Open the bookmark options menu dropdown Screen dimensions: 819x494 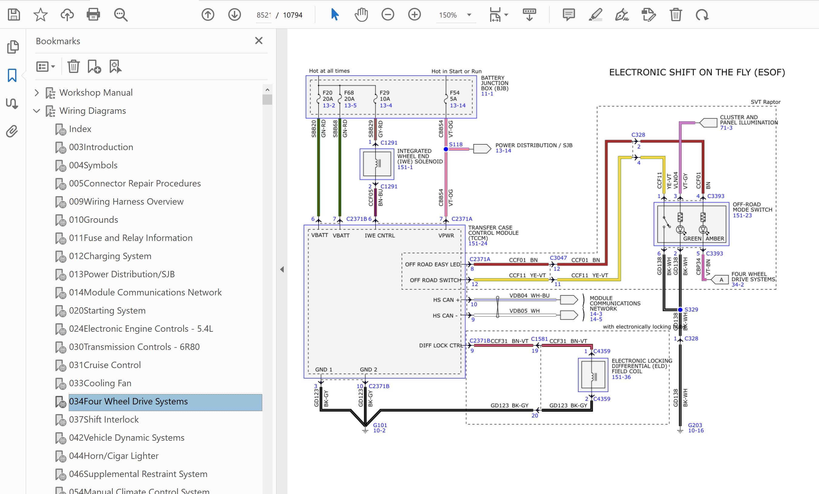pyautogui.click(x=45, y=66)
